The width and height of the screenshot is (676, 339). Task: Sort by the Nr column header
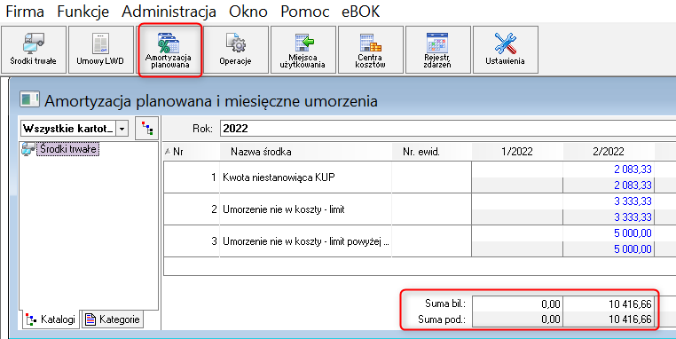192,152
